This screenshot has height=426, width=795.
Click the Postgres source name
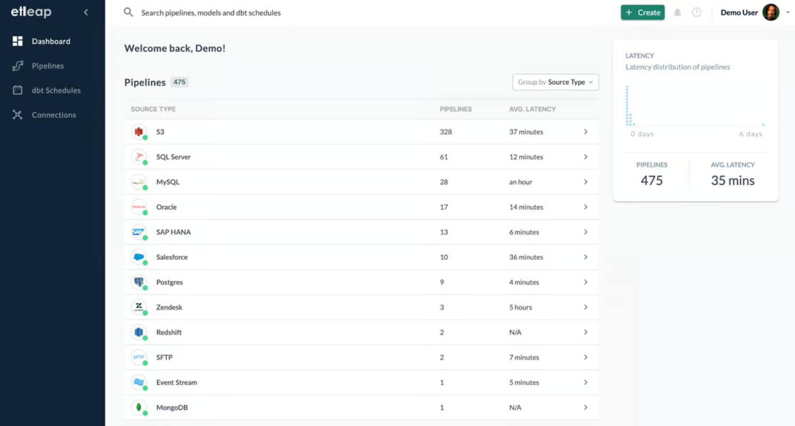click(169, 282)
